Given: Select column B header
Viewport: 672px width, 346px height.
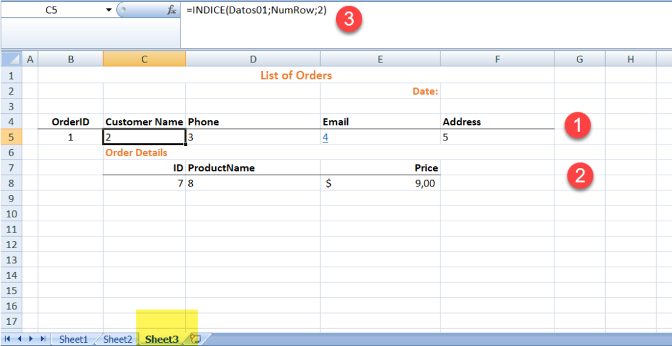Looking at the screenshot, I should [71, 60].
